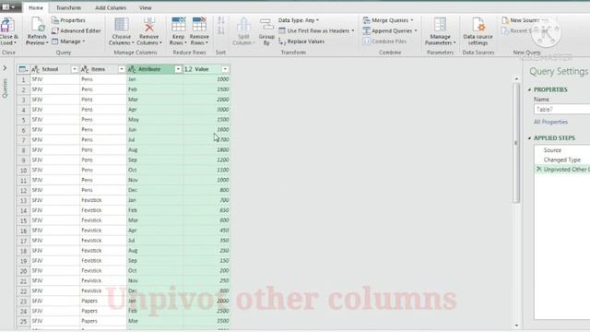
Task: Click Merge Queries
Action: click(387, 20)
